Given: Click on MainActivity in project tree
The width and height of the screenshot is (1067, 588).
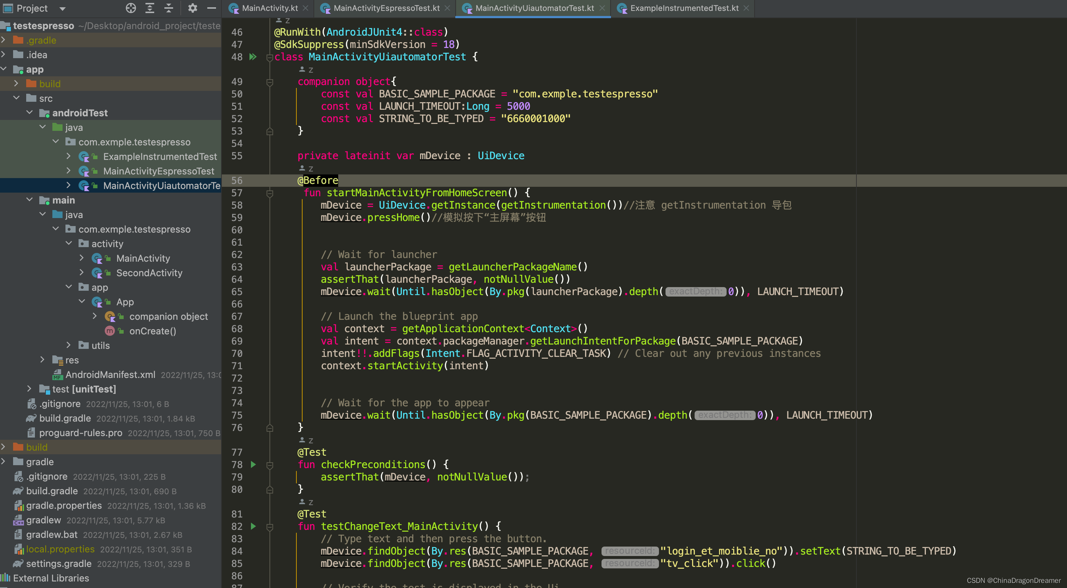Looking at the screenshot, I should tap(142, 258).
